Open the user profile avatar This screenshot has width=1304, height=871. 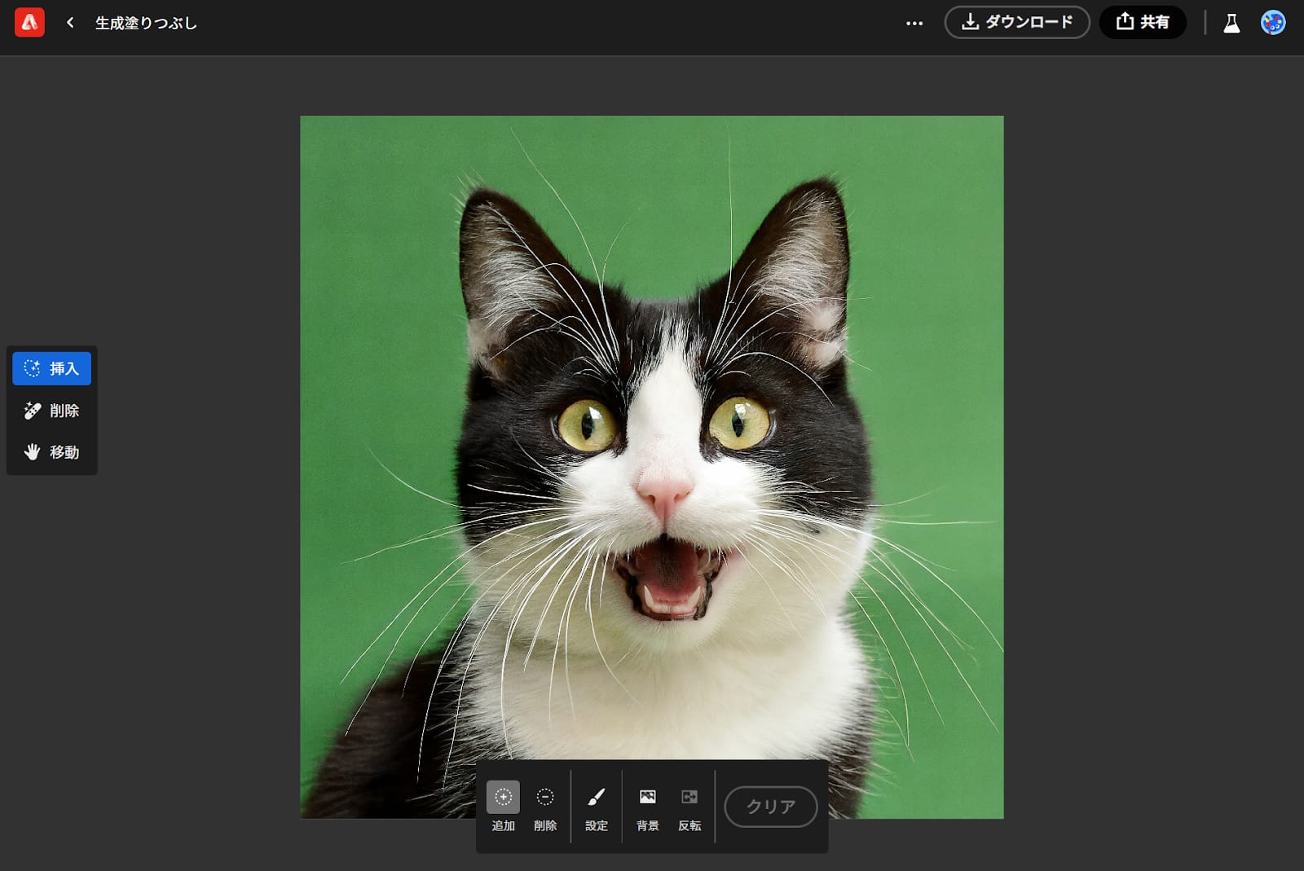pyautogui.click(x=1272, y=23)
